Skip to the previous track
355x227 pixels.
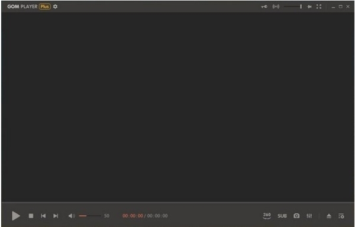(x=43, y=216)
